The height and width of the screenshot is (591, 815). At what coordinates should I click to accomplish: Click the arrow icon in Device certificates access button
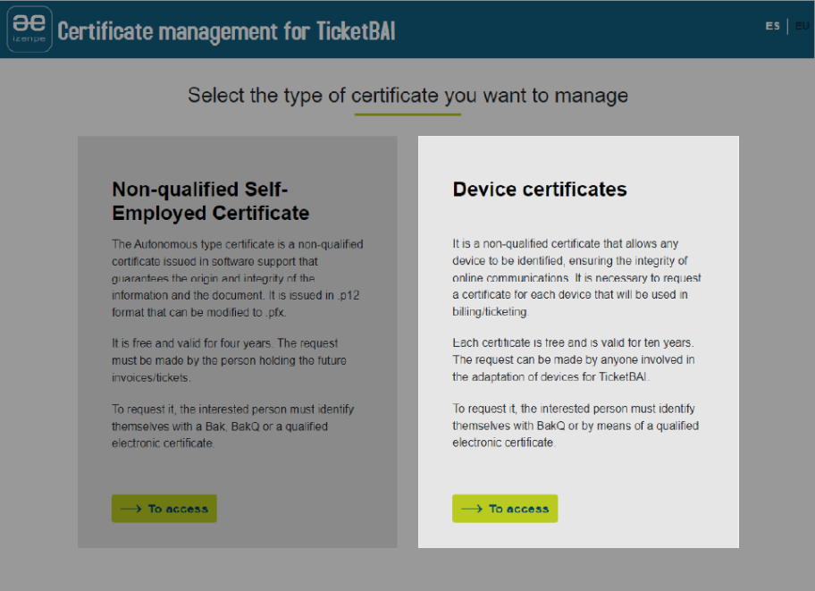(x=472, y=509)
